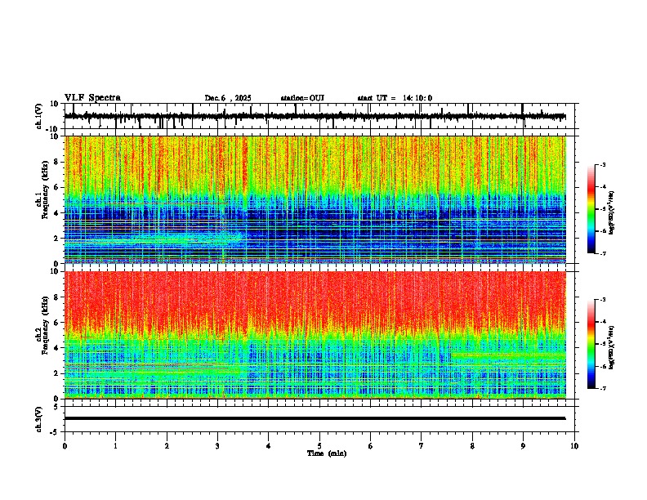The height and width of the screenshot is (500, 647).
Task: Click the "Time (min)" x-axis label
Action: click(x=327, y=453)
